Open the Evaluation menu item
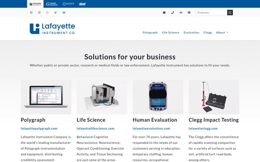Viewport: 260px width, 162px height. pyautogui.click(x=191, y=32)
